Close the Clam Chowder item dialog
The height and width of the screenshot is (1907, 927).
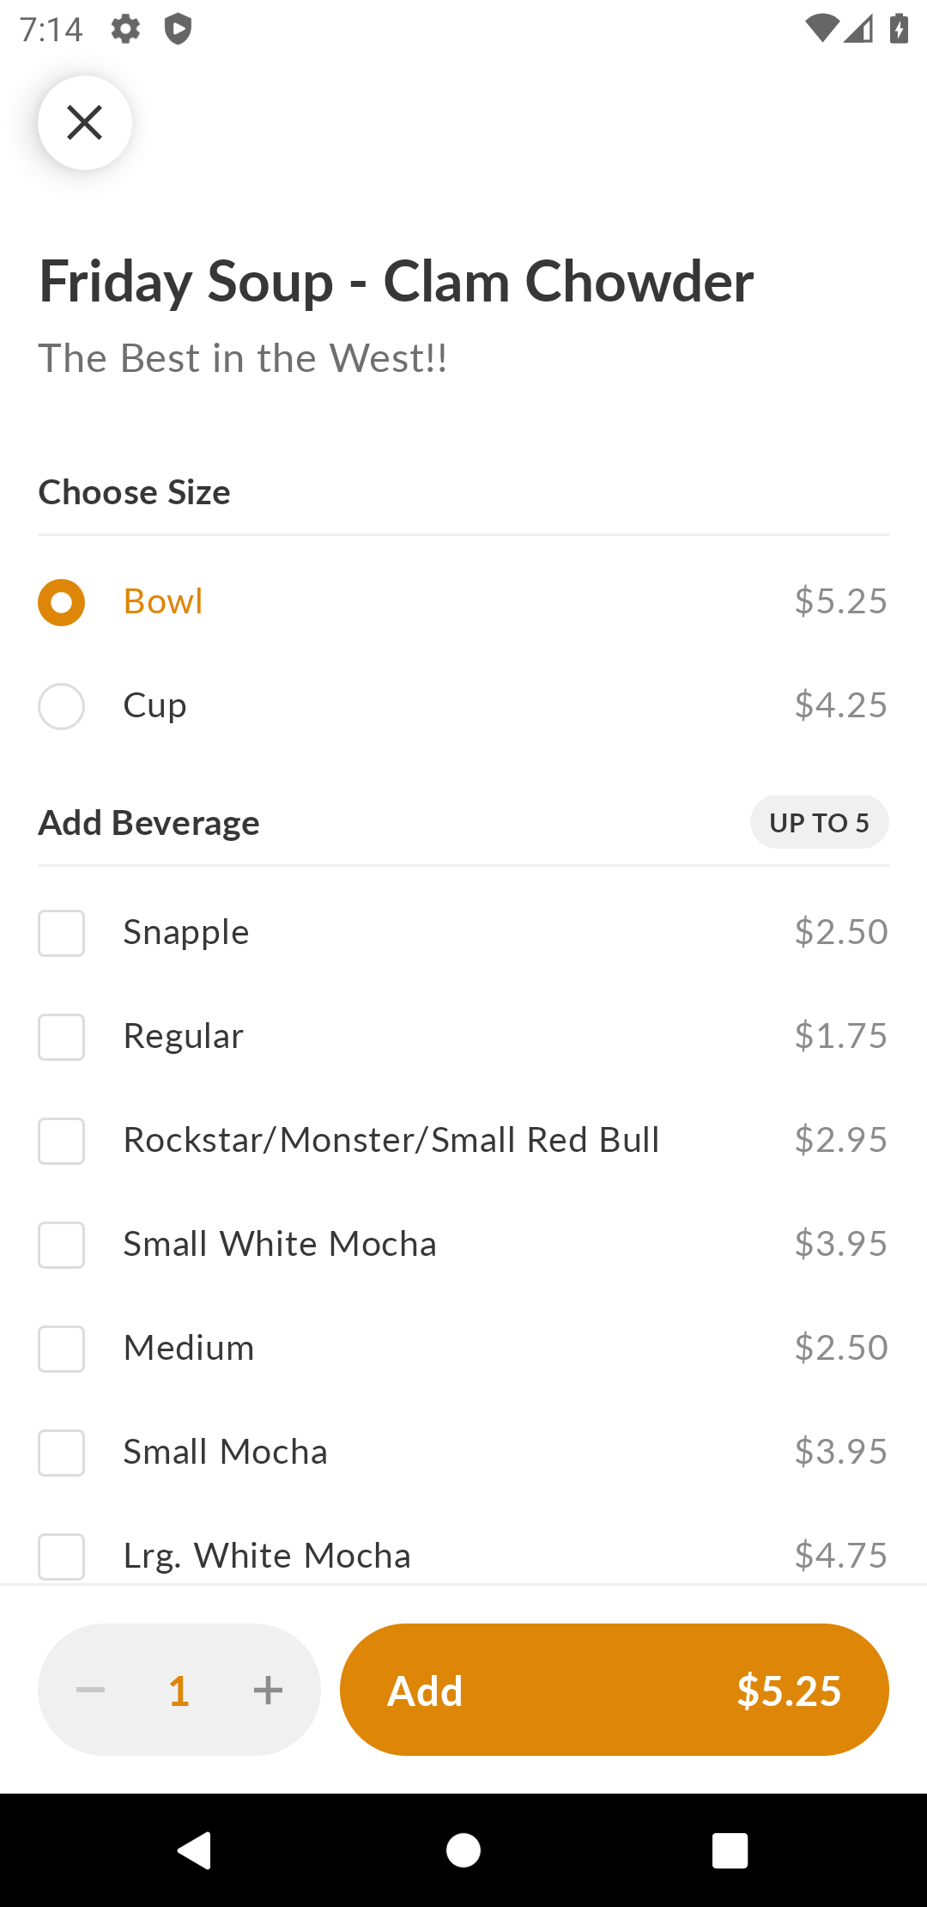85,123
